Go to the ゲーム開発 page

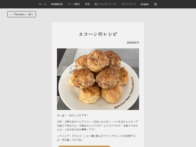pos(74,4)
